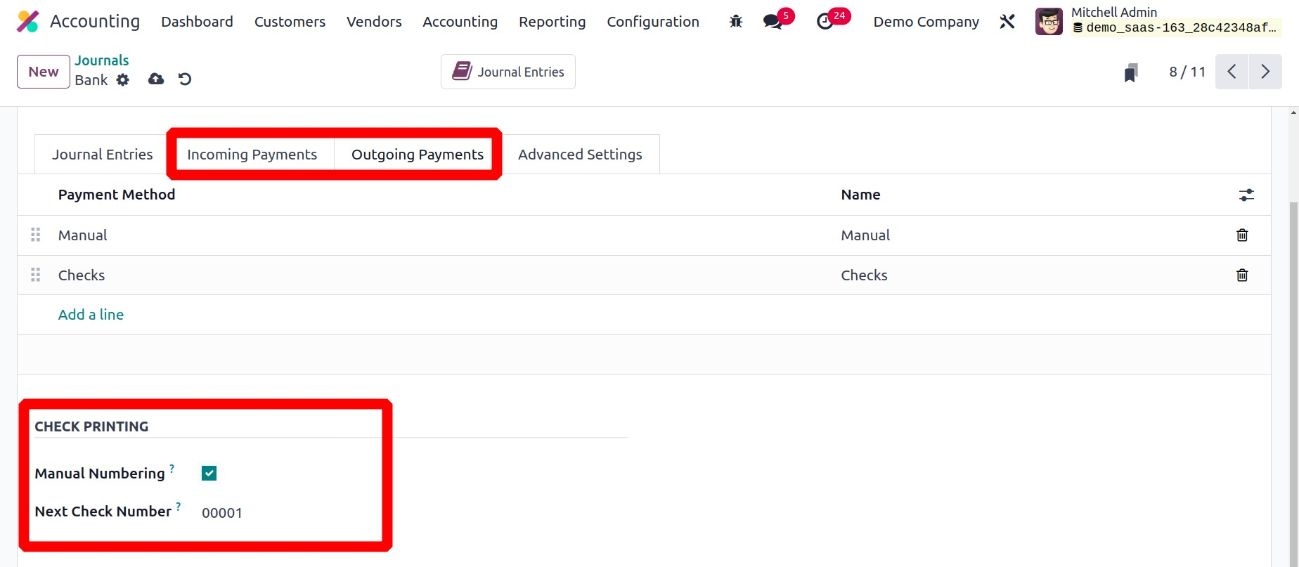Delete the Checks payment method row

(x=1242, y=275)
